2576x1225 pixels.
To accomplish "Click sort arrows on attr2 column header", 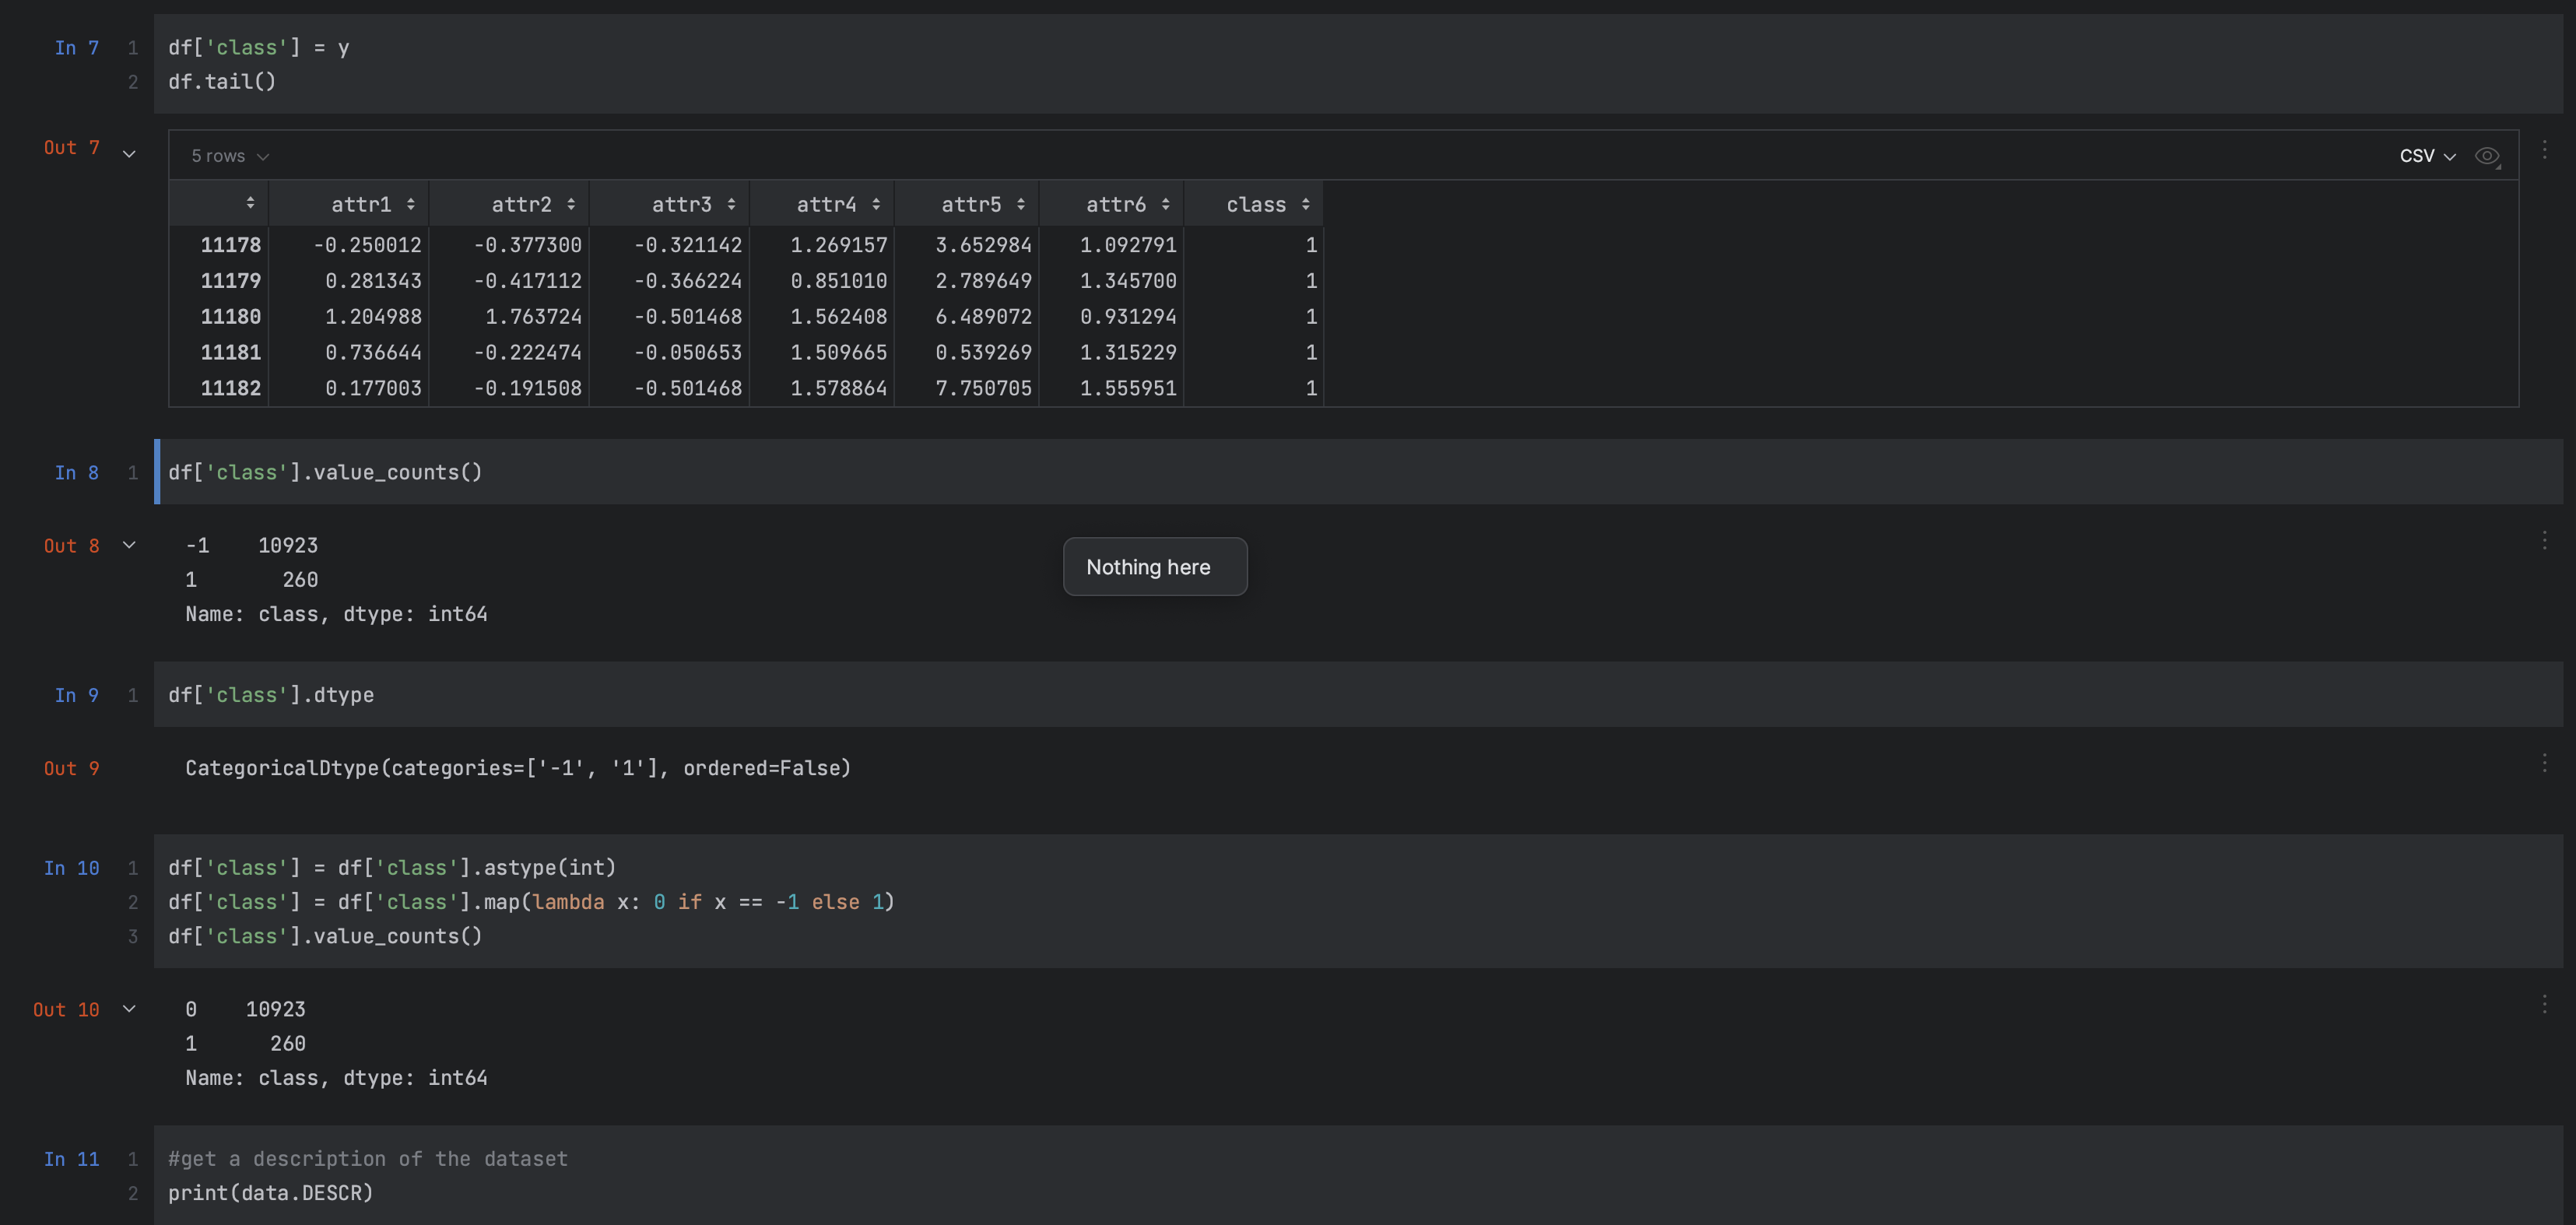I will click(x=571, y=204).
